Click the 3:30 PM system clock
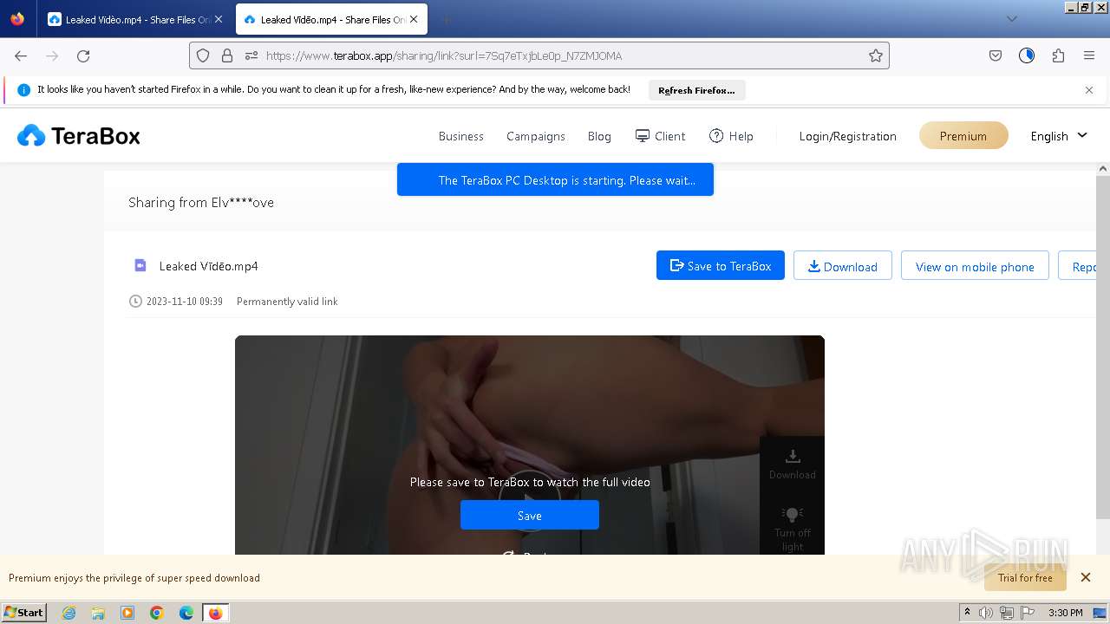Viewport: 1110px width, 624px height. (x=1066, y=613)
